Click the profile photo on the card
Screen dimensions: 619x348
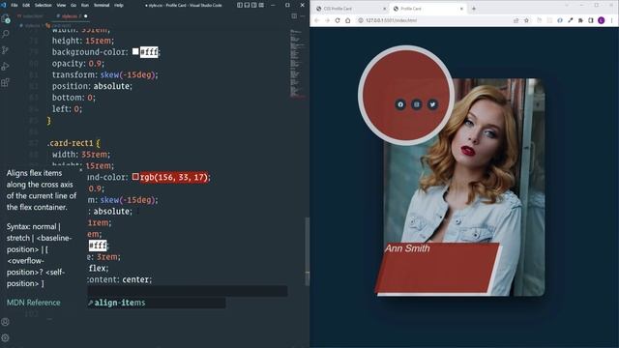[464, 187]
